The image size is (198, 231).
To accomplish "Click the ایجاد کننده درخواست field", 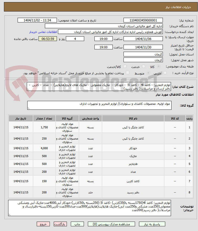I will pyautogui.click(x=110, y=32).
